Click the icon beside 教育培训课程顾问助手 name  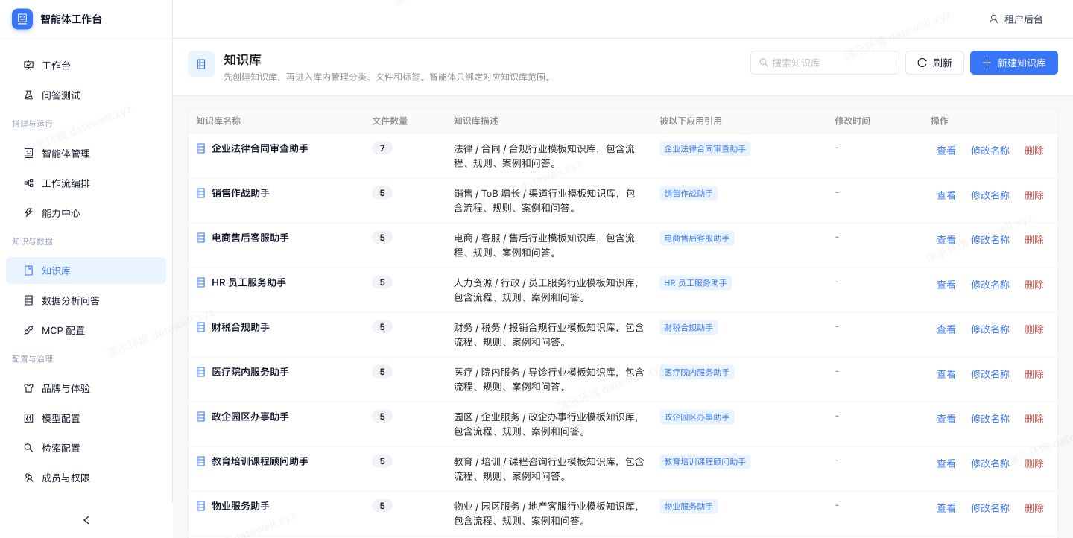click(x=200, y=461)
